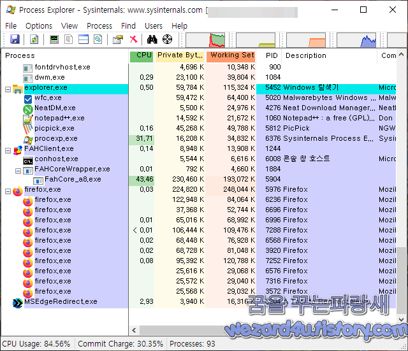Open process Properties toolbar icon
Image resolution: width=408 pixels, height=351 pixels.
point(118,39)
